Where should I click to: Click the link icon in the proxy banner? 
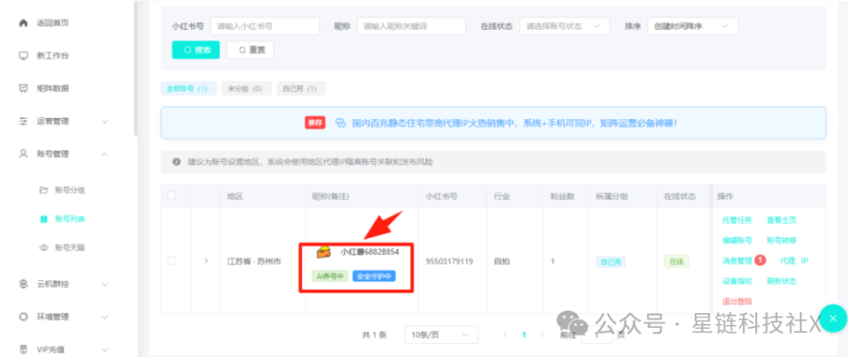point(340,122)
